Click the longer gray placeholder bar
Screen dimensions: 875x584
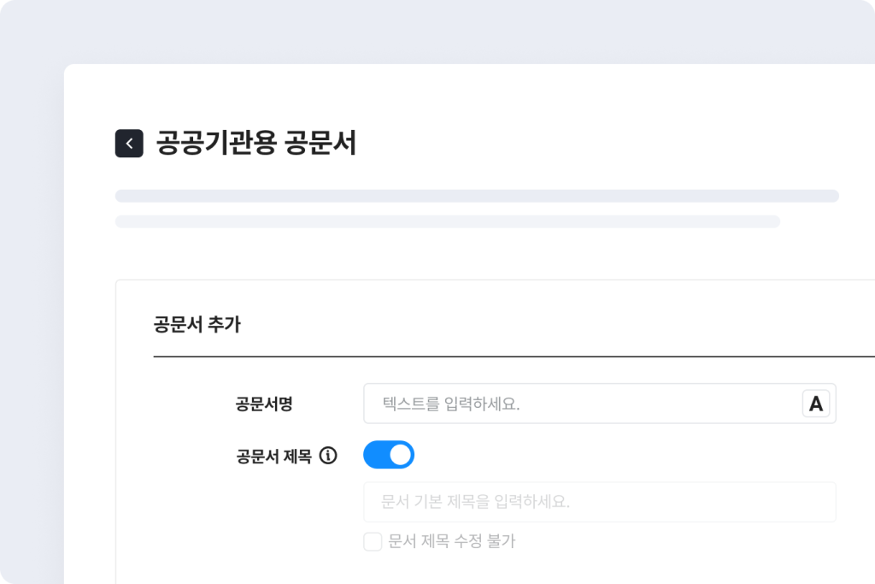[x=477, y=196]
